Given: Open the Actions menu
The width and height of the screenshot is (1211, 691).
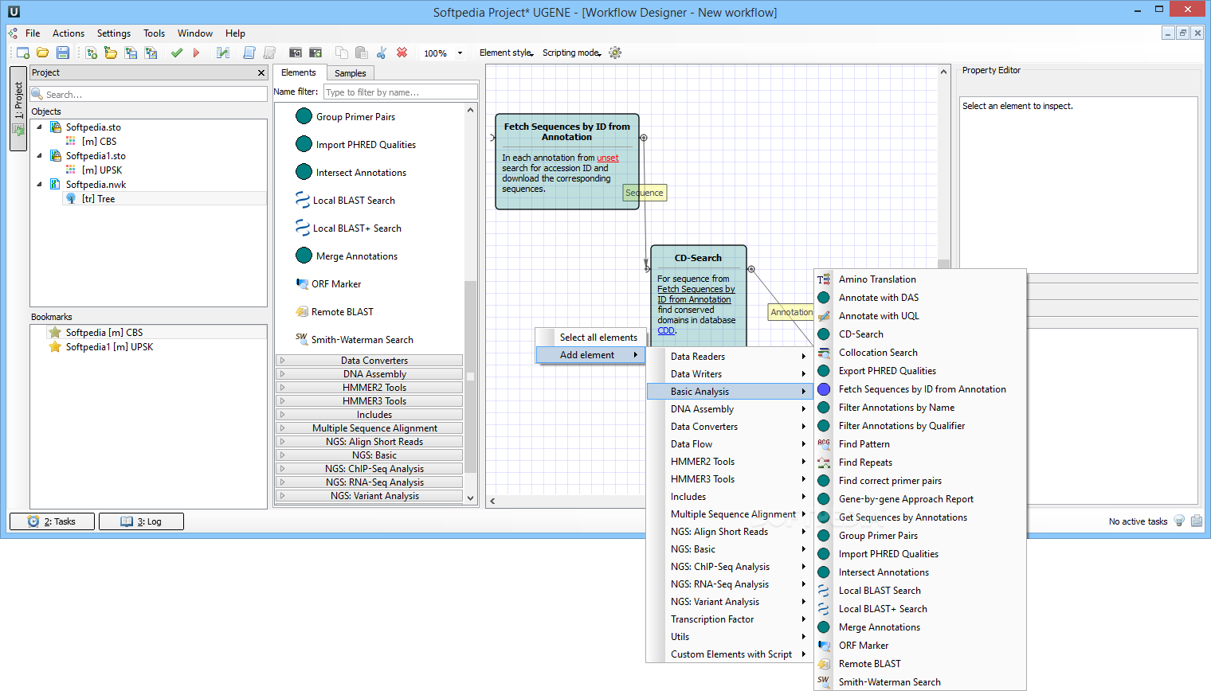Looking at the screenshot, I should pos(69,33).
